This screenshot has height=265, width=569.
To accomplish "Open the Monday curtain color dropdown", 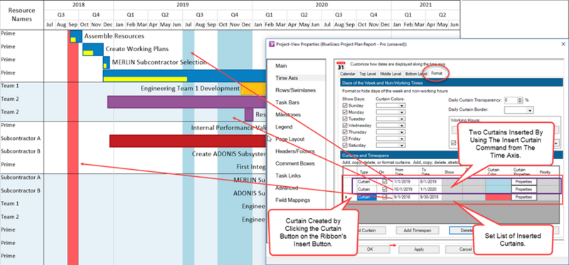I will [x=390, y=112].
